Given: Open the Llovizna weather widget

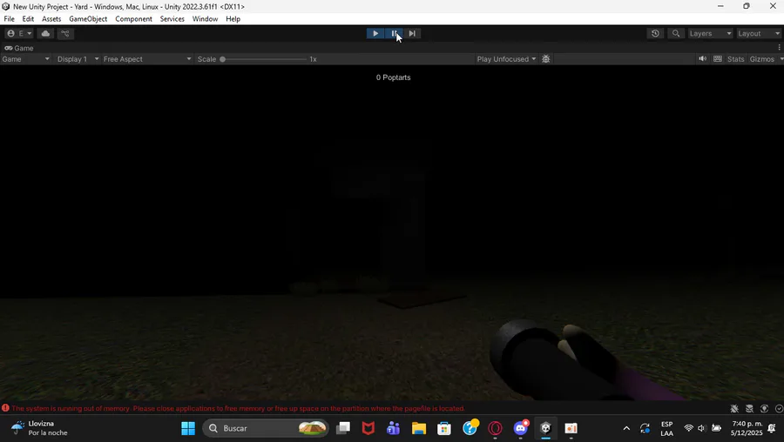Looking at the screenshot, I should (x=39, y=428).
